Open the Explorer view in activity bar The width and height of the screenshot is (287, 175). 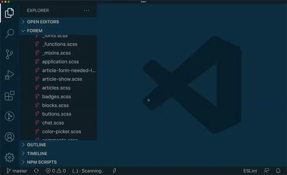tap(9, 13)
